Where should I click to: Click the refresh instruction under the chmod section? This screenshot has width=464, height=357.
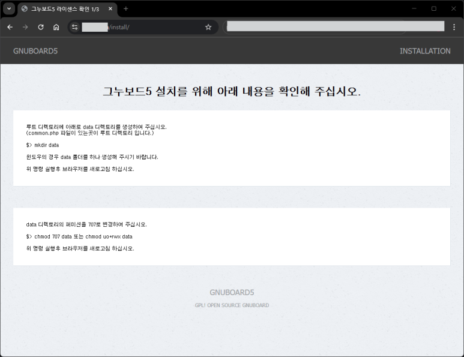80,248
